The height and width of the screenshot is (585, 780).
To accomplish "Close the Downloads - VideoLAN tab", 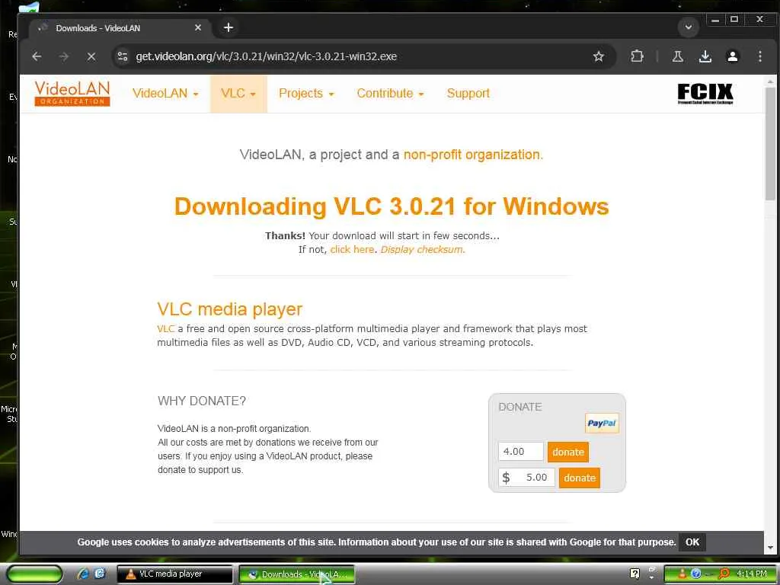I will click(x=198, y=28).
